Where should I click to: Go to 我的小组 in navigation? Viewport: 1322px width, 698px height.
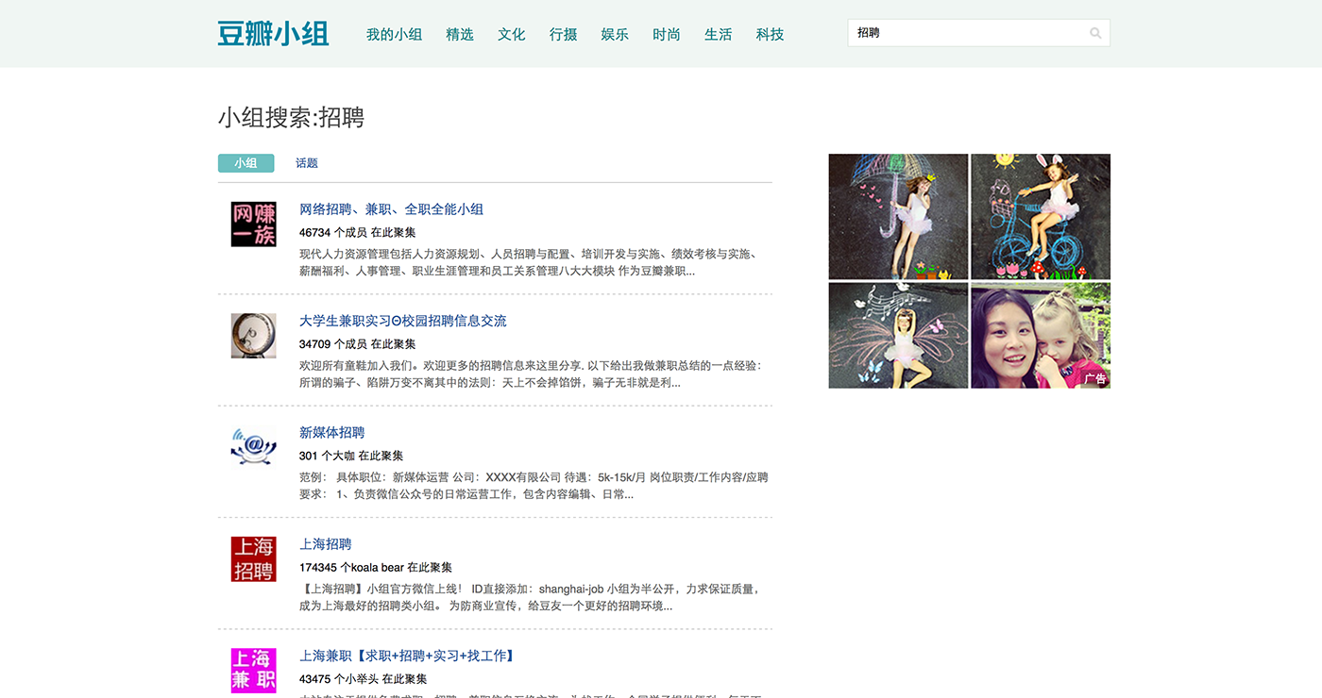click(395, 34)
